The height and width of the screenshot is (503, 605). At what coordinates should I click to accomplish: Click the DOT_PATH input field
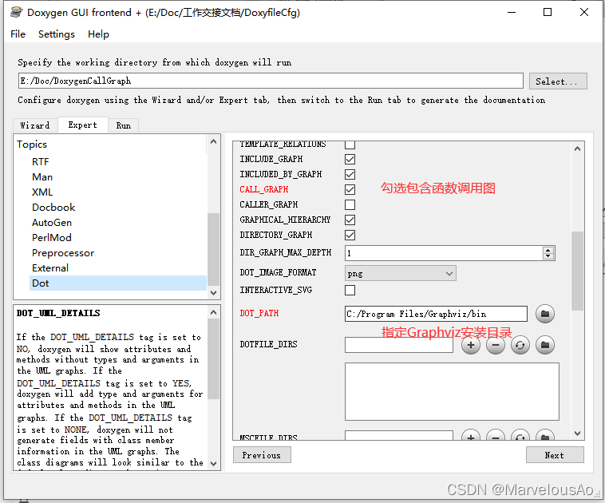coord(436,314)
